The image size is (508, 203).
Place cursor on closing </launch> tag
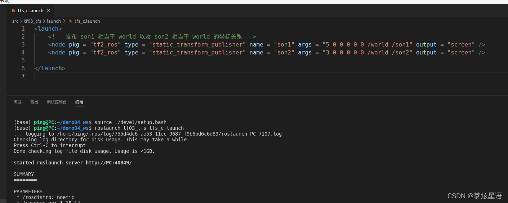[50, 69]
